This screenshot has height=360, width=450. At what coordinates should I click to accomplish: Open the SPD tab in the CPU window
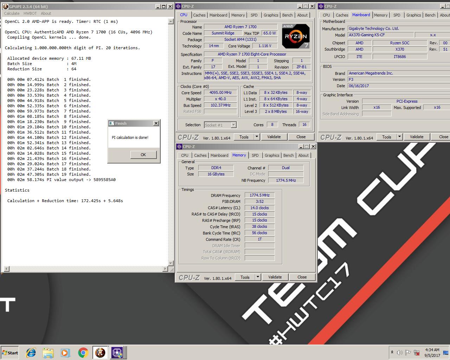pos(254,15)
